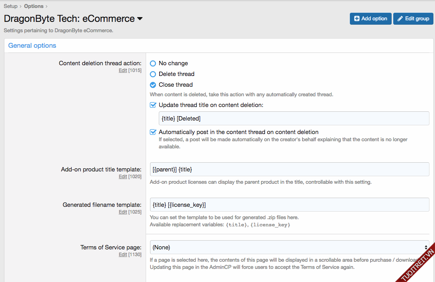
Task: Open Options breadcrumb link
Action: [x=34, y=6]
